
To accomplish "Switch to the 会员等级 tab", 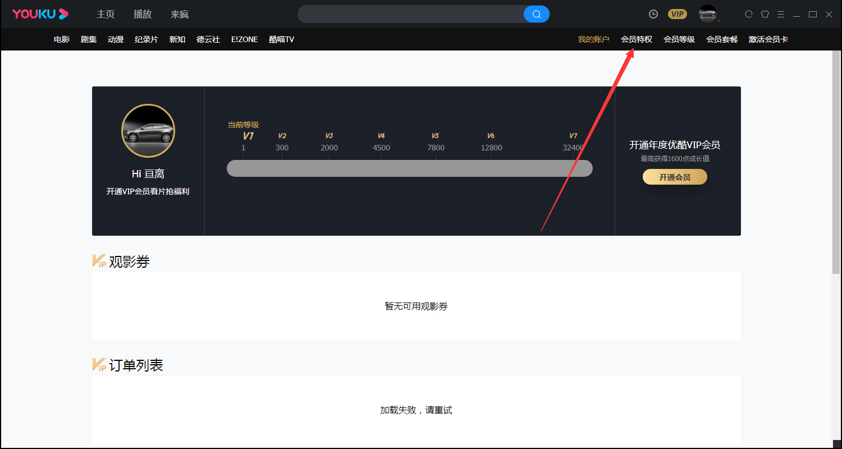I will 679,39.
